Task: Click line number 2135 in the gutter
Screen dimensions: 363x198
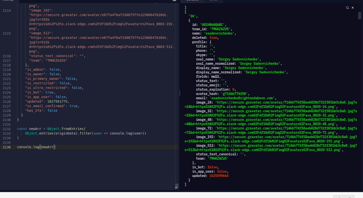Action: click(6, 142)
